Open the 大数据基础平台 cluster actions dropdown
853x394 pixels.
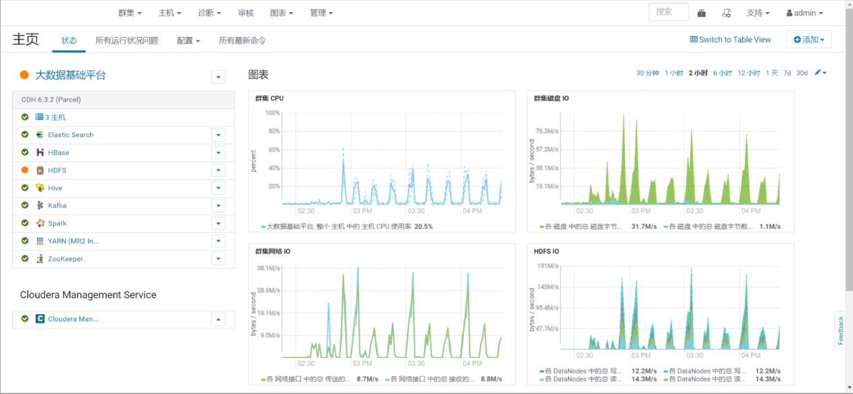click(218, 77)
